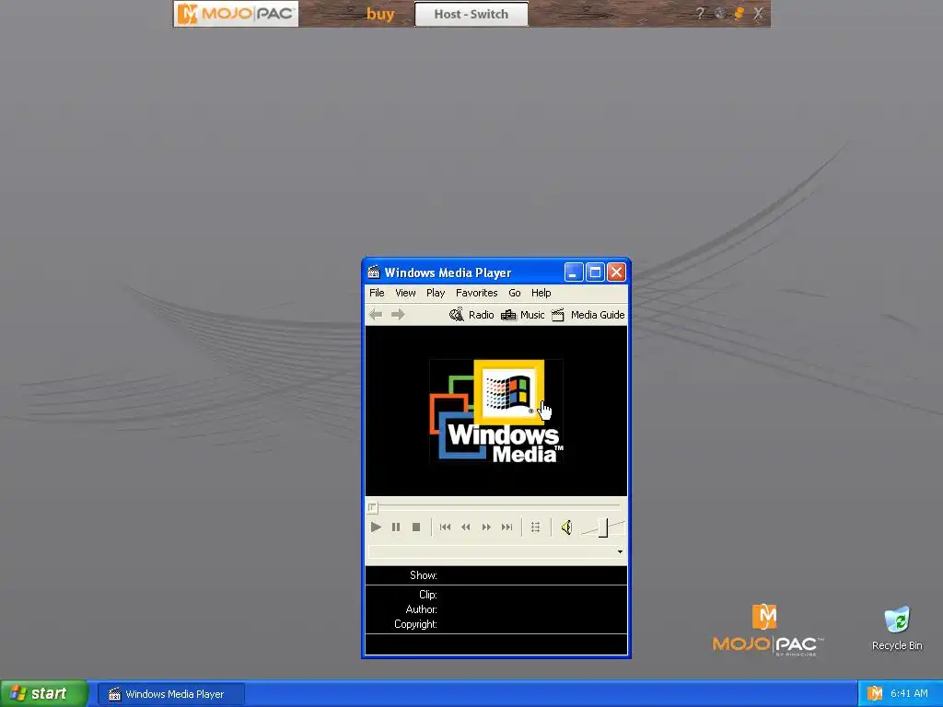943x707 pixels.
Task: Select the Recycle Bin desktop icon
Action: pos(897,628)
